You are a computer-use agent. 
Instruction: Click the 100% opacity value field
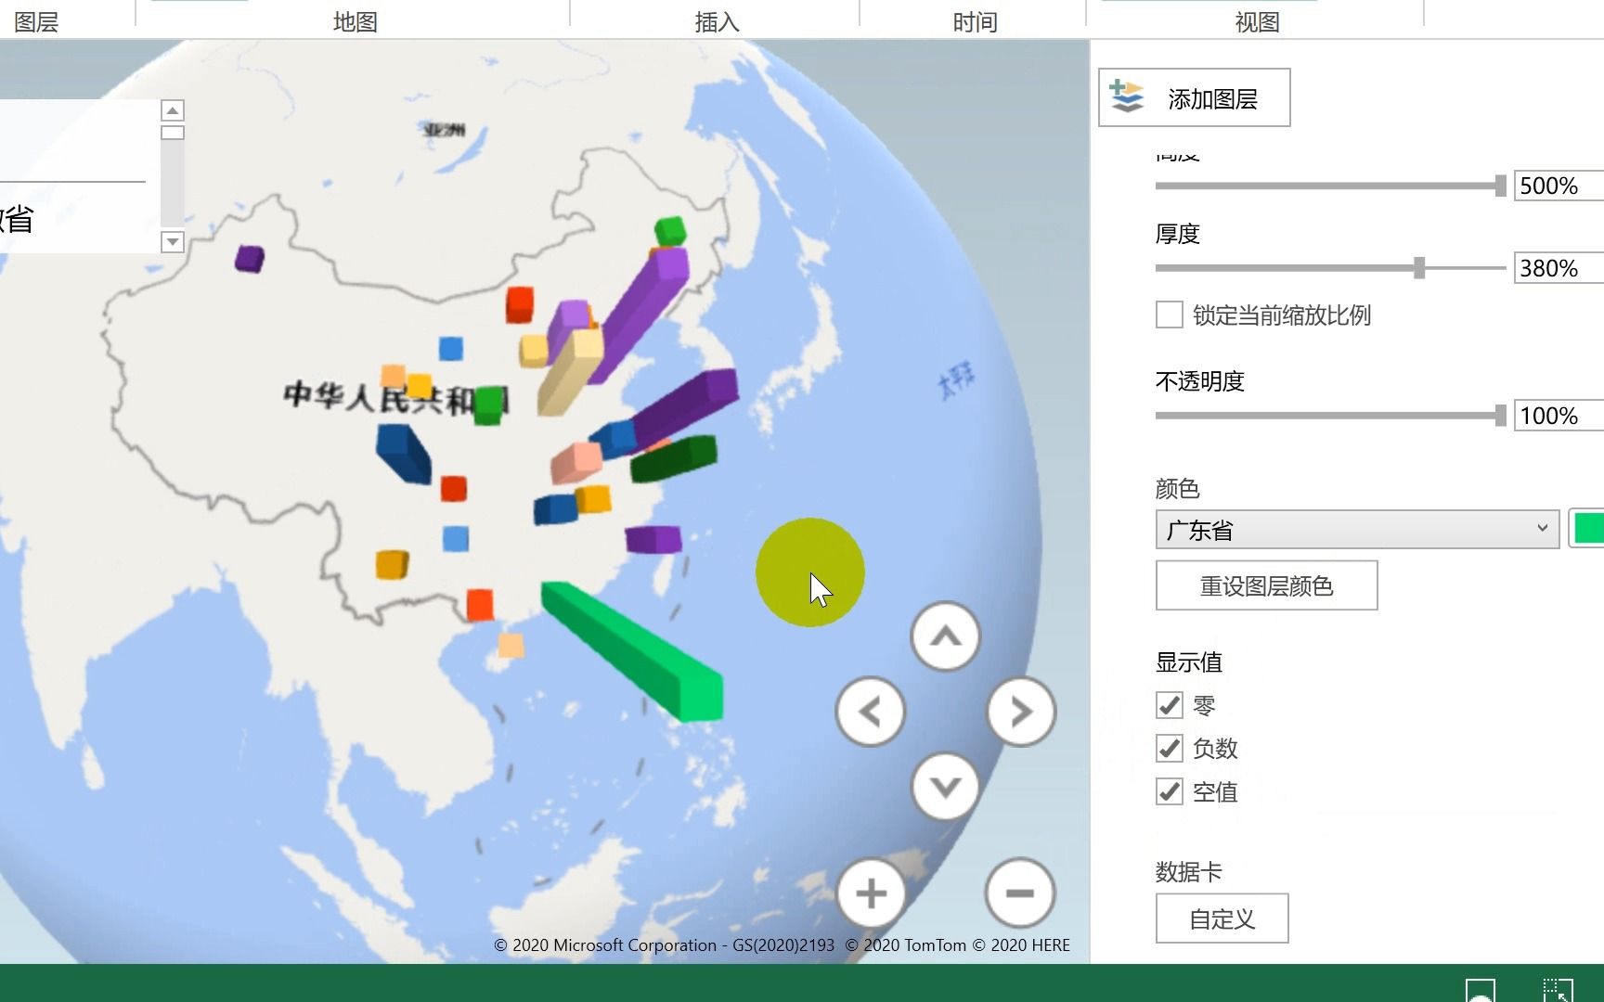pyautogui.click(x=1559, y=416)
